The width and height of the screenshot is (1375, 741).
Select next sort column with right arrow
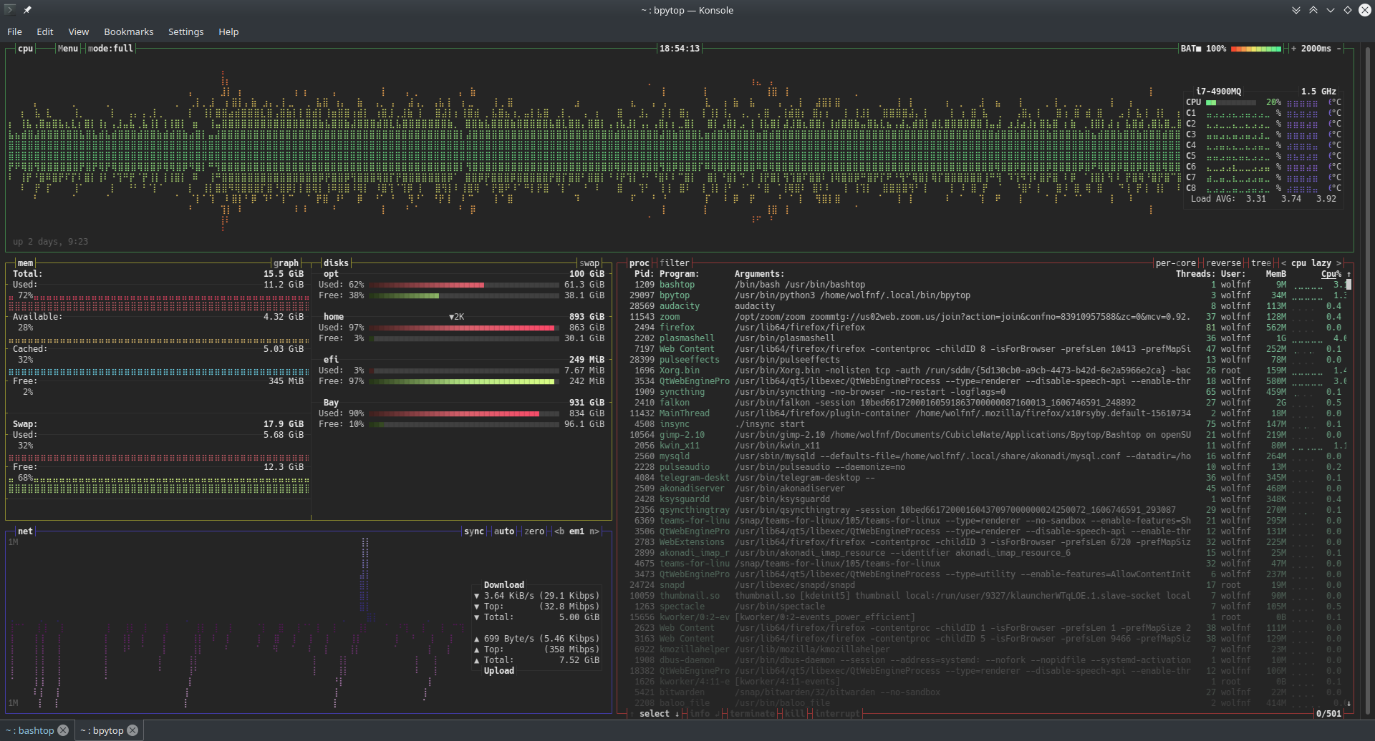tap(1338, 263)
